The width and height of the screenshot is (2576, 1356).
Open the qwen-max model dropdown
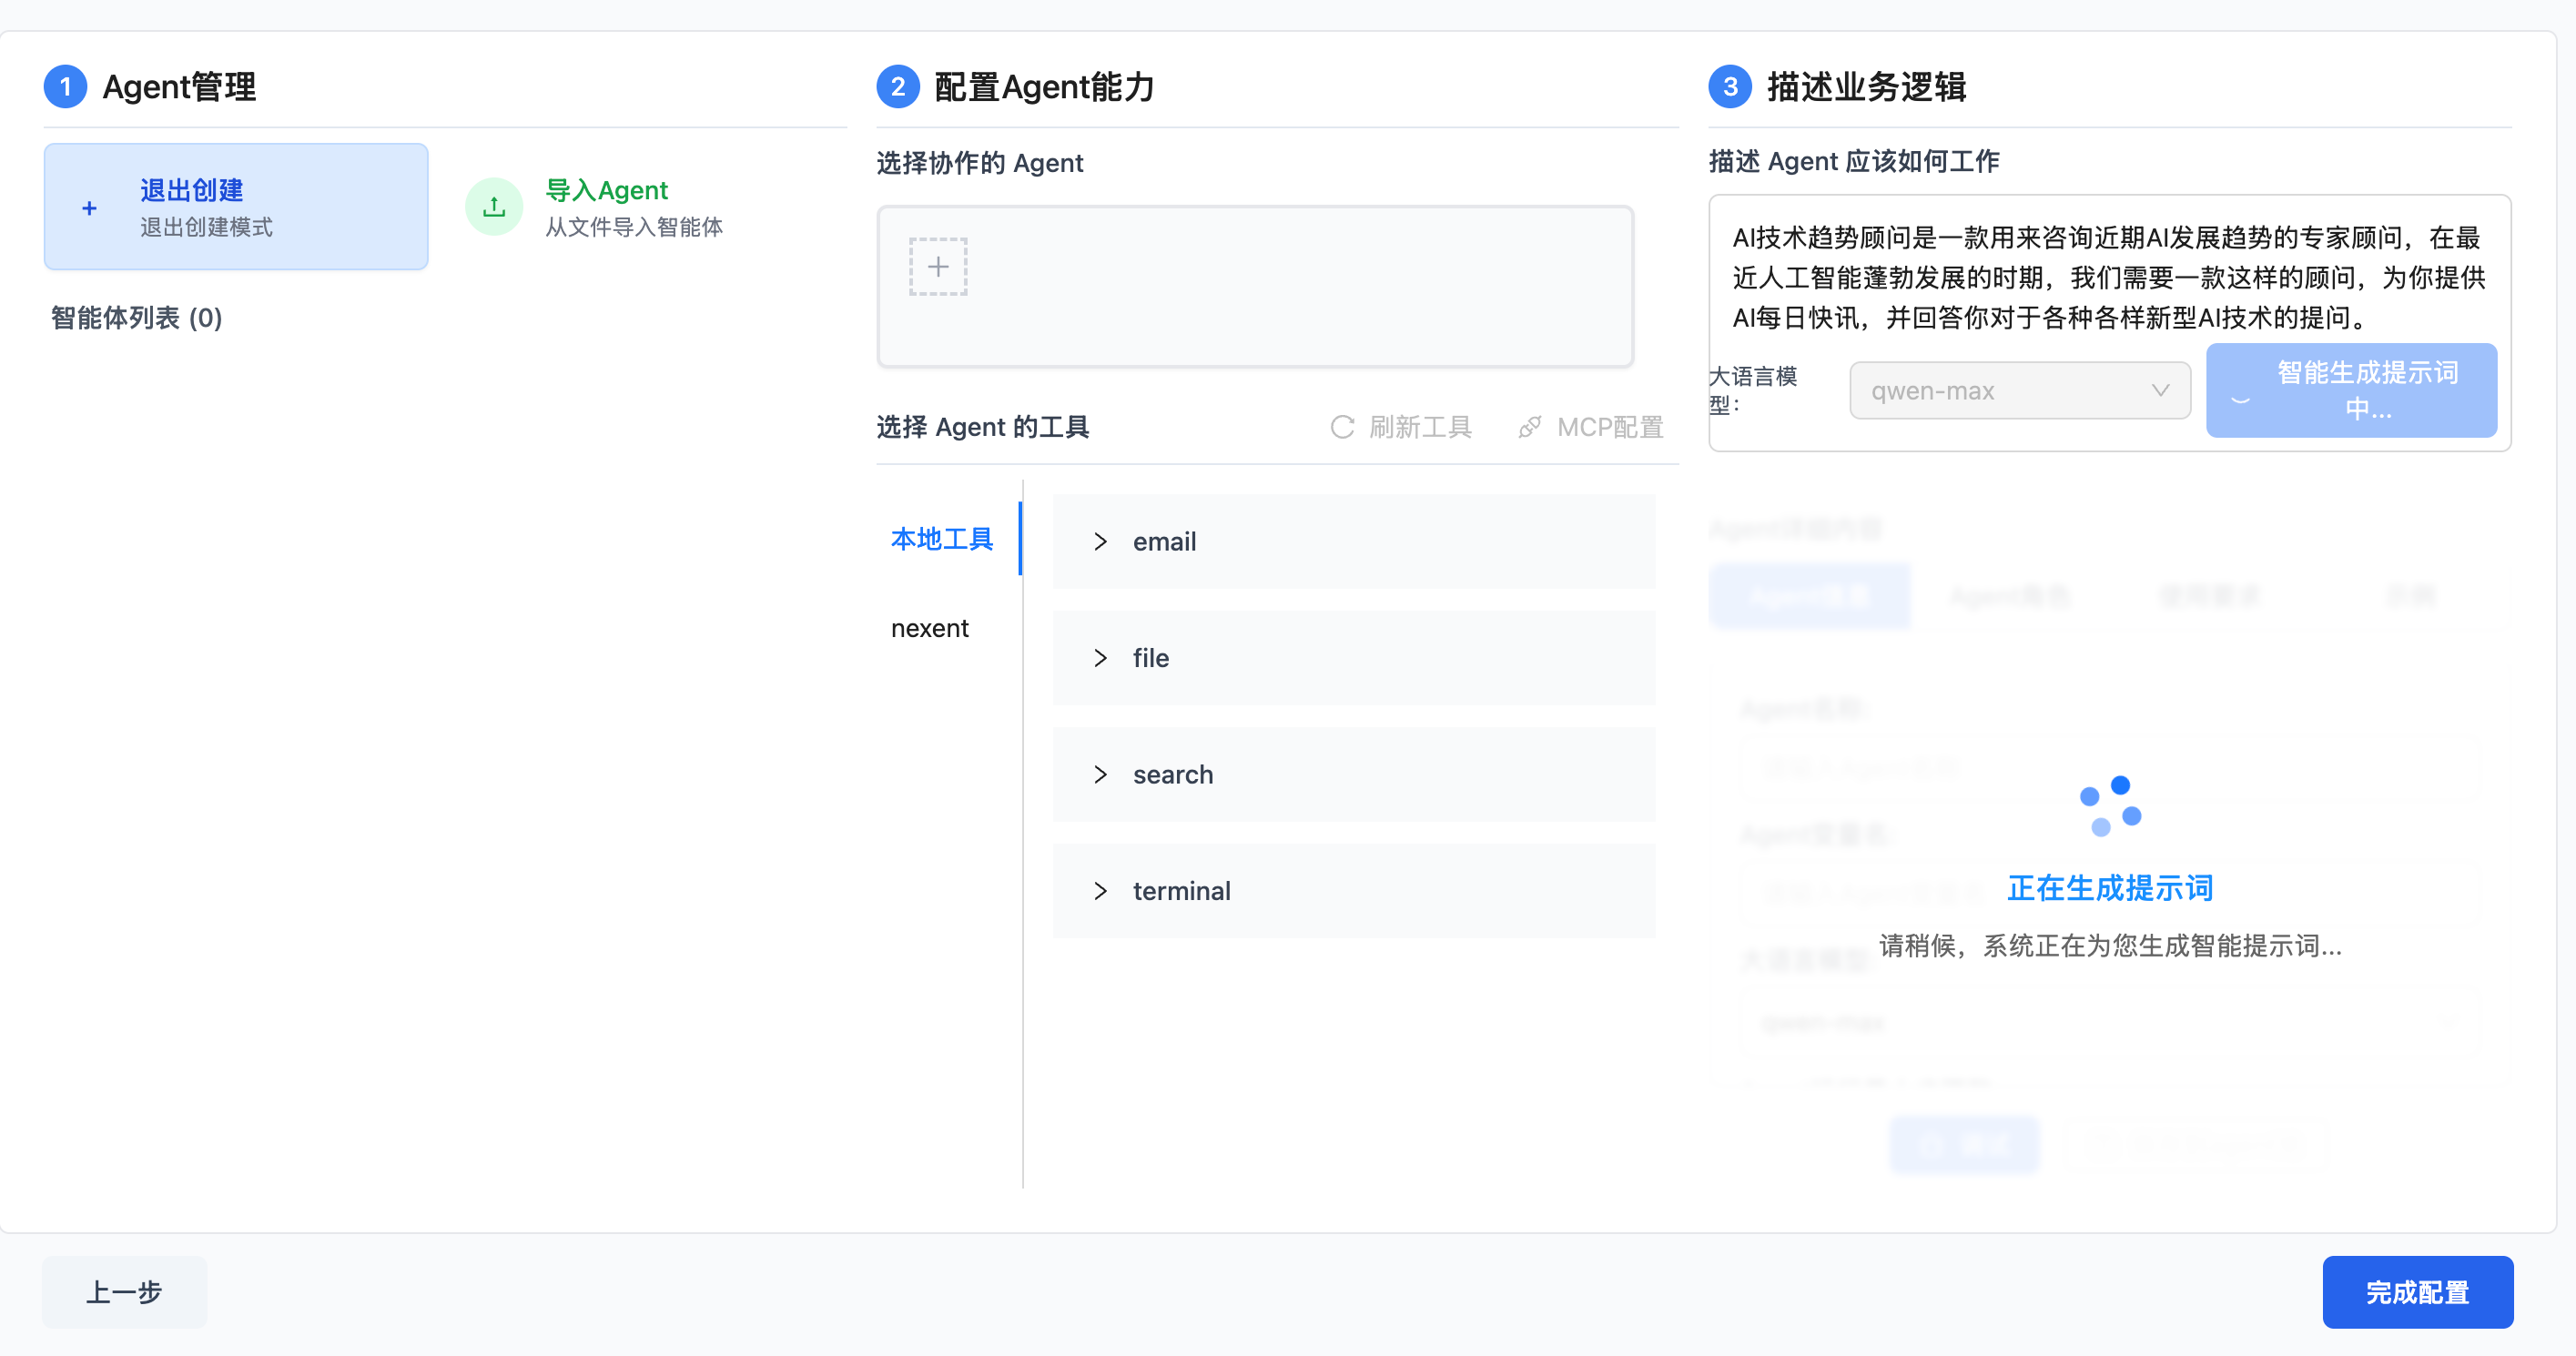2019,391
